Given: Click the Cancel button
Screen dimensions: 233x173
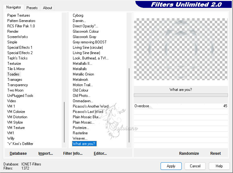Looking at the screenshot, I should tap(195, 166).
